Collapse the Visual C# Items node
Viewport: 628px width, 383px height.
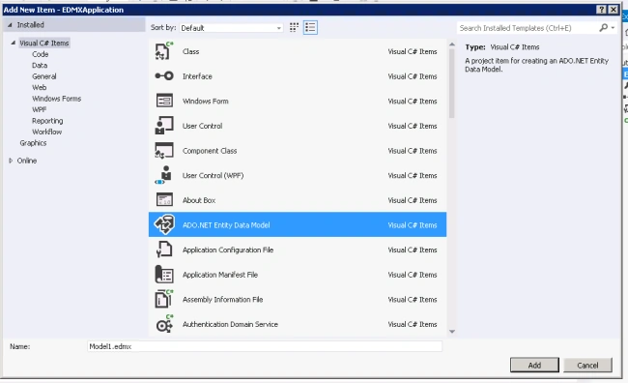[x=14, y=43]
